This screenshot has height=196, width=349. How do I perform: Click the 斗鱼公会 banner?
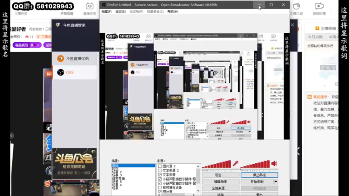(x=74, y=163)
